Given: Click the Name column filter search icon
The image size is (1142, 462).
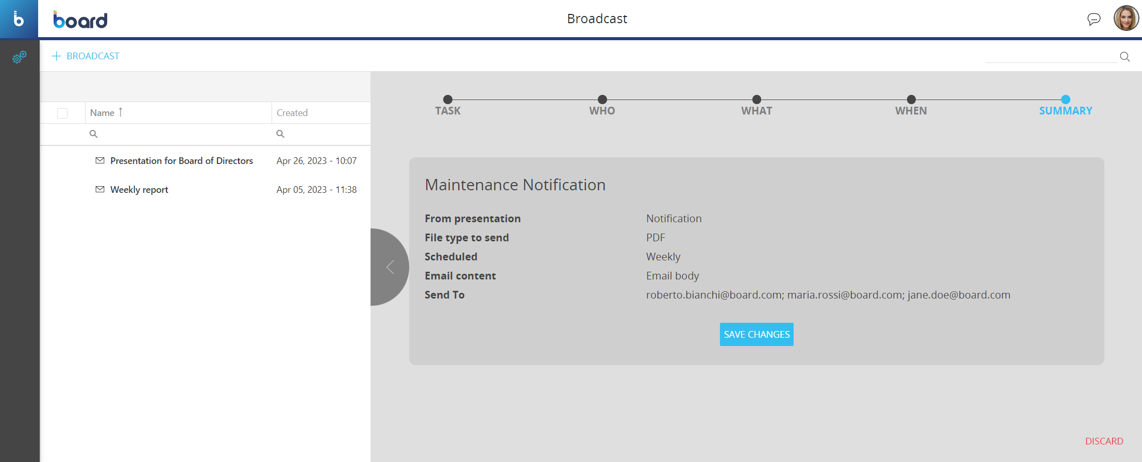Looking at the screenshot, I should 93,134.
